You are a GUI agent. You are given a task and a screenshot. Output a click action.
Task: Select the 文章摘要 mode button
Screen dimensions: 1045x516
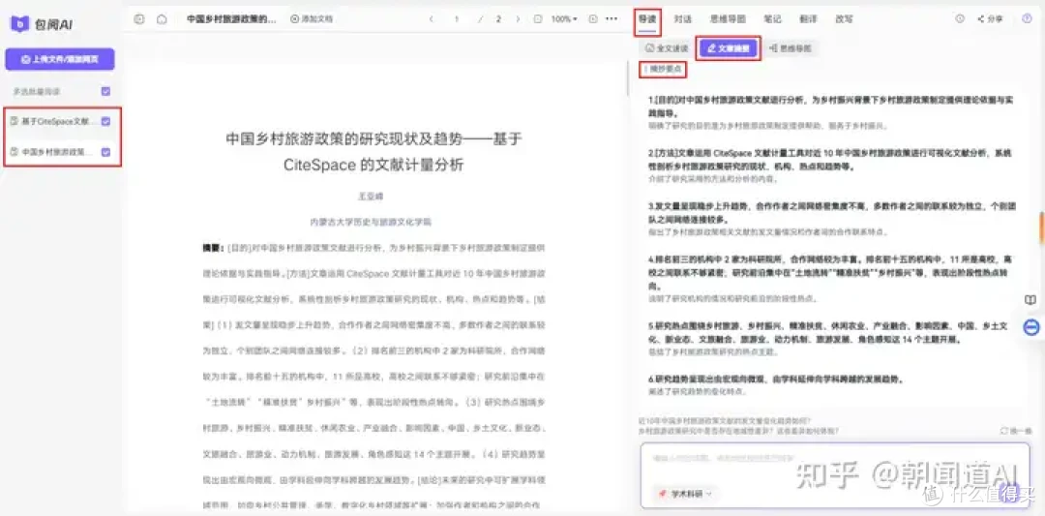[729, 48]
